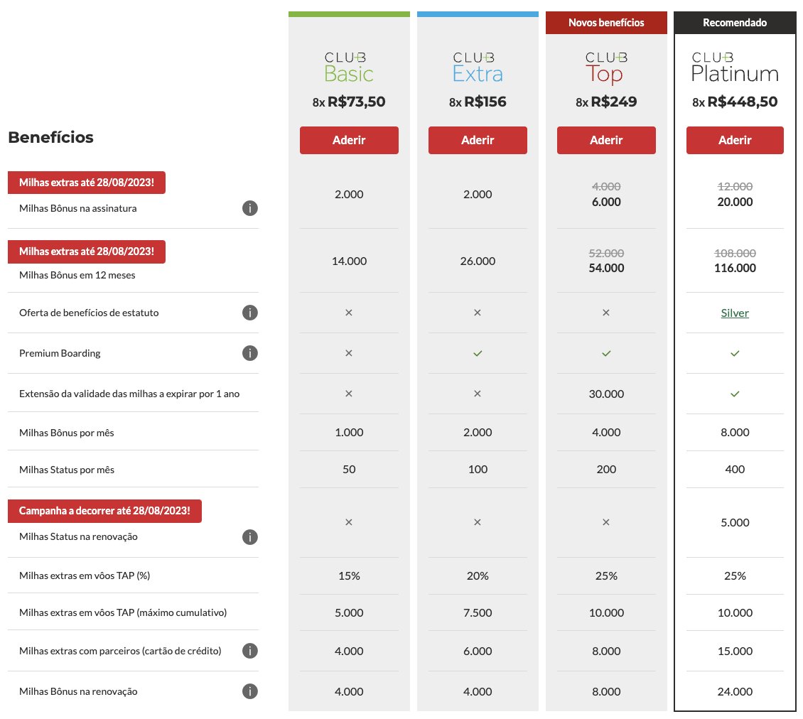Select the Club Platinum logo
This screenshot has width=803, height=719.
pyautogui.click(x=735, y=67)
